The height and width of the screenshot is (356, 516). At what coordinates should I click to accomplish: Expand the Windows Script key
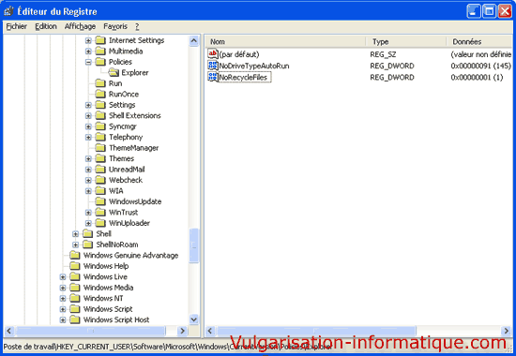coord(63,309)
